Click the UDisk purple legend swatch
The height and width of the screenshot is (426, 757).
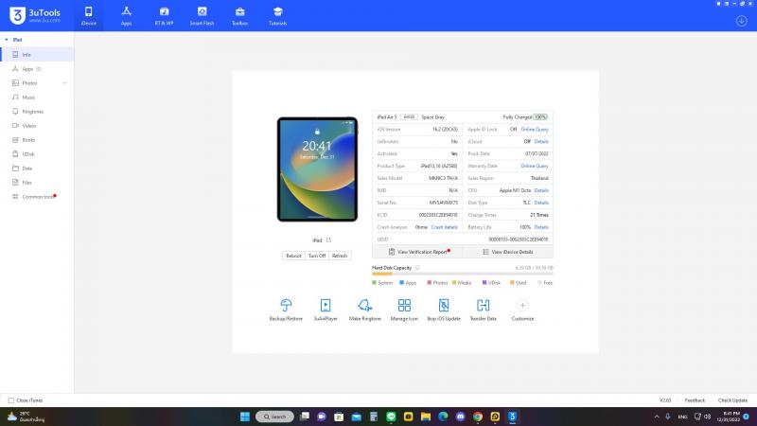[x=484, y=282]
